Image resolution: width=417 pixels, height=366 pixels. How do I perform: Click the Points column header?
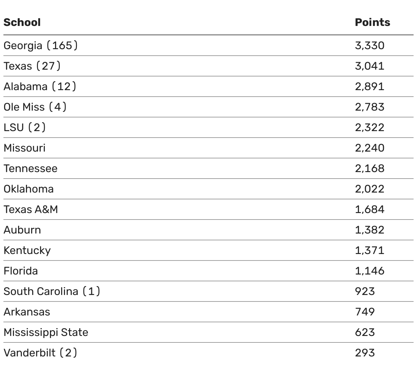[372, 23]
